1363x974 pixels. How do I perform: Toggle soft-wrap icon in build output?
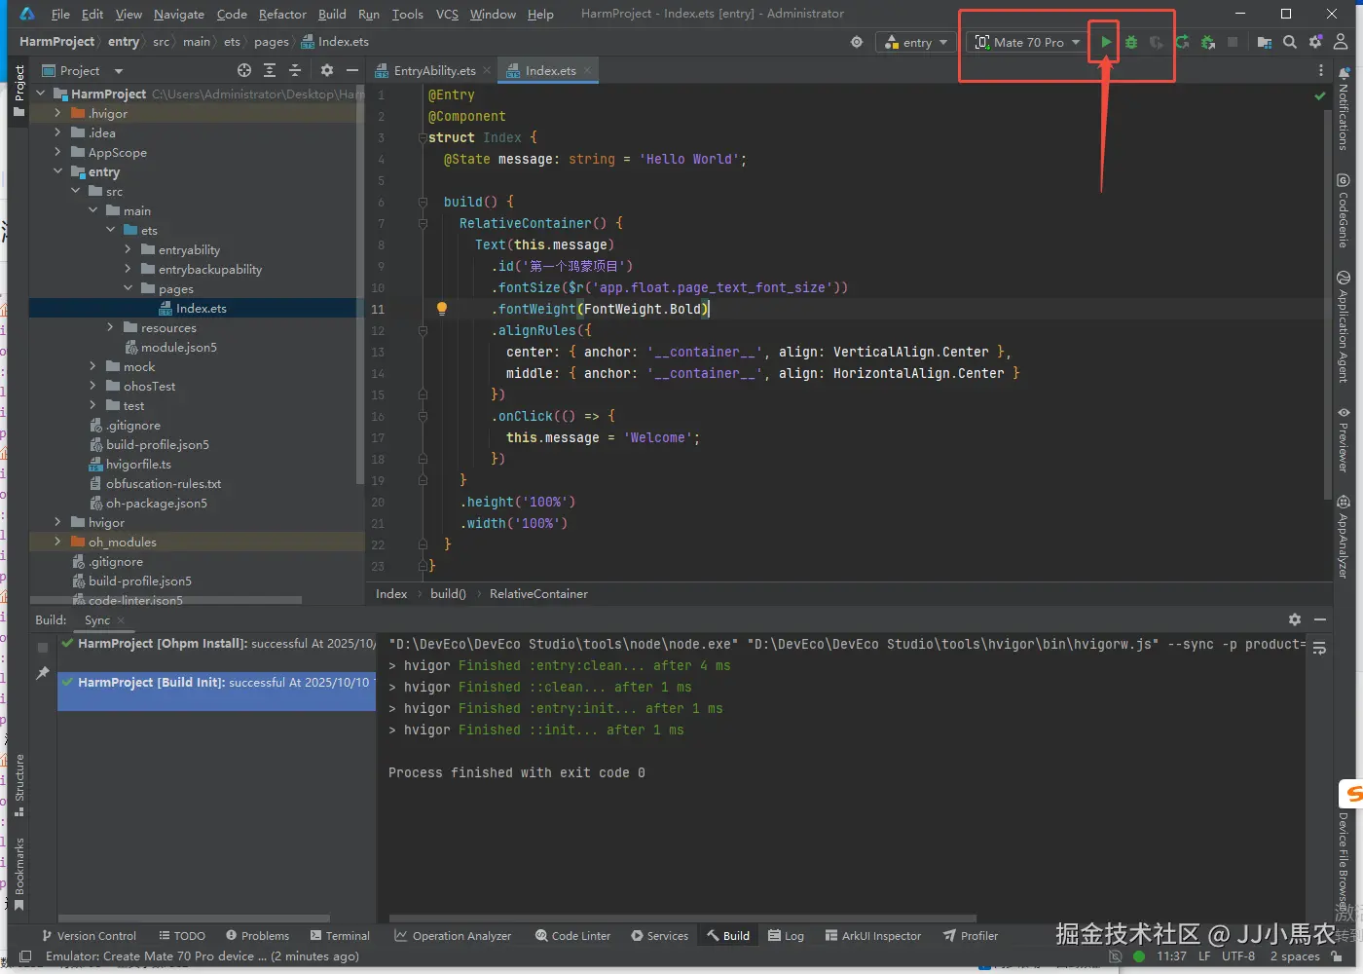coord(1319,648)
